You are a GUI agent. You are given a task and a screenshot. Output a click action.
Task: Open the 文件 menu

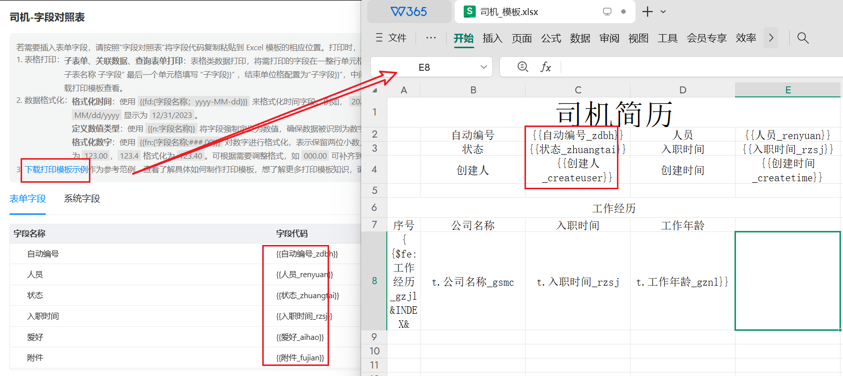click(391, 38)
